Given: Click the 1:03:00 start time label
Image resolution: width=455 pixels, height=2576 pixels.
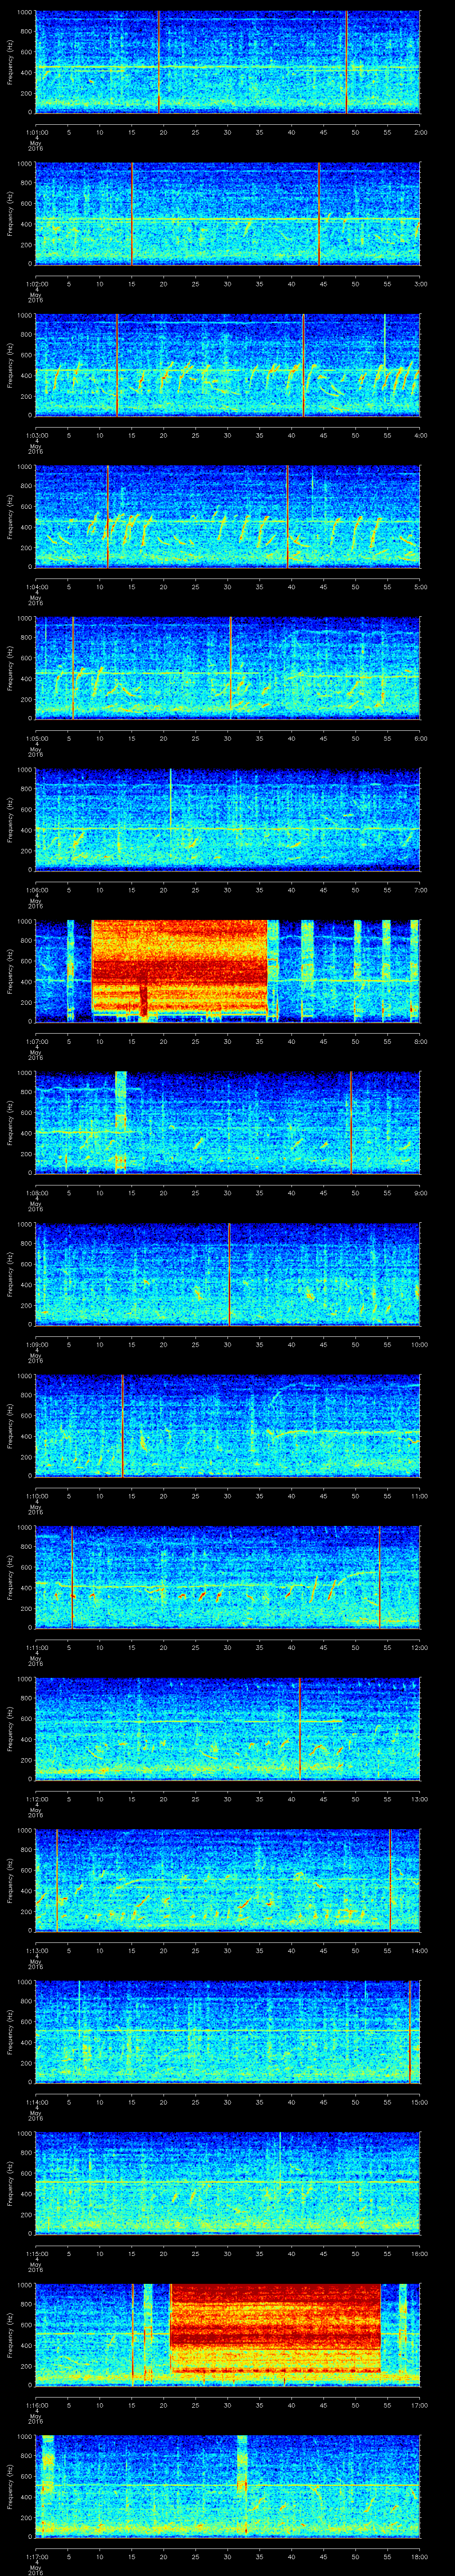Looking at the screenshot, I should tap(36, 435).
